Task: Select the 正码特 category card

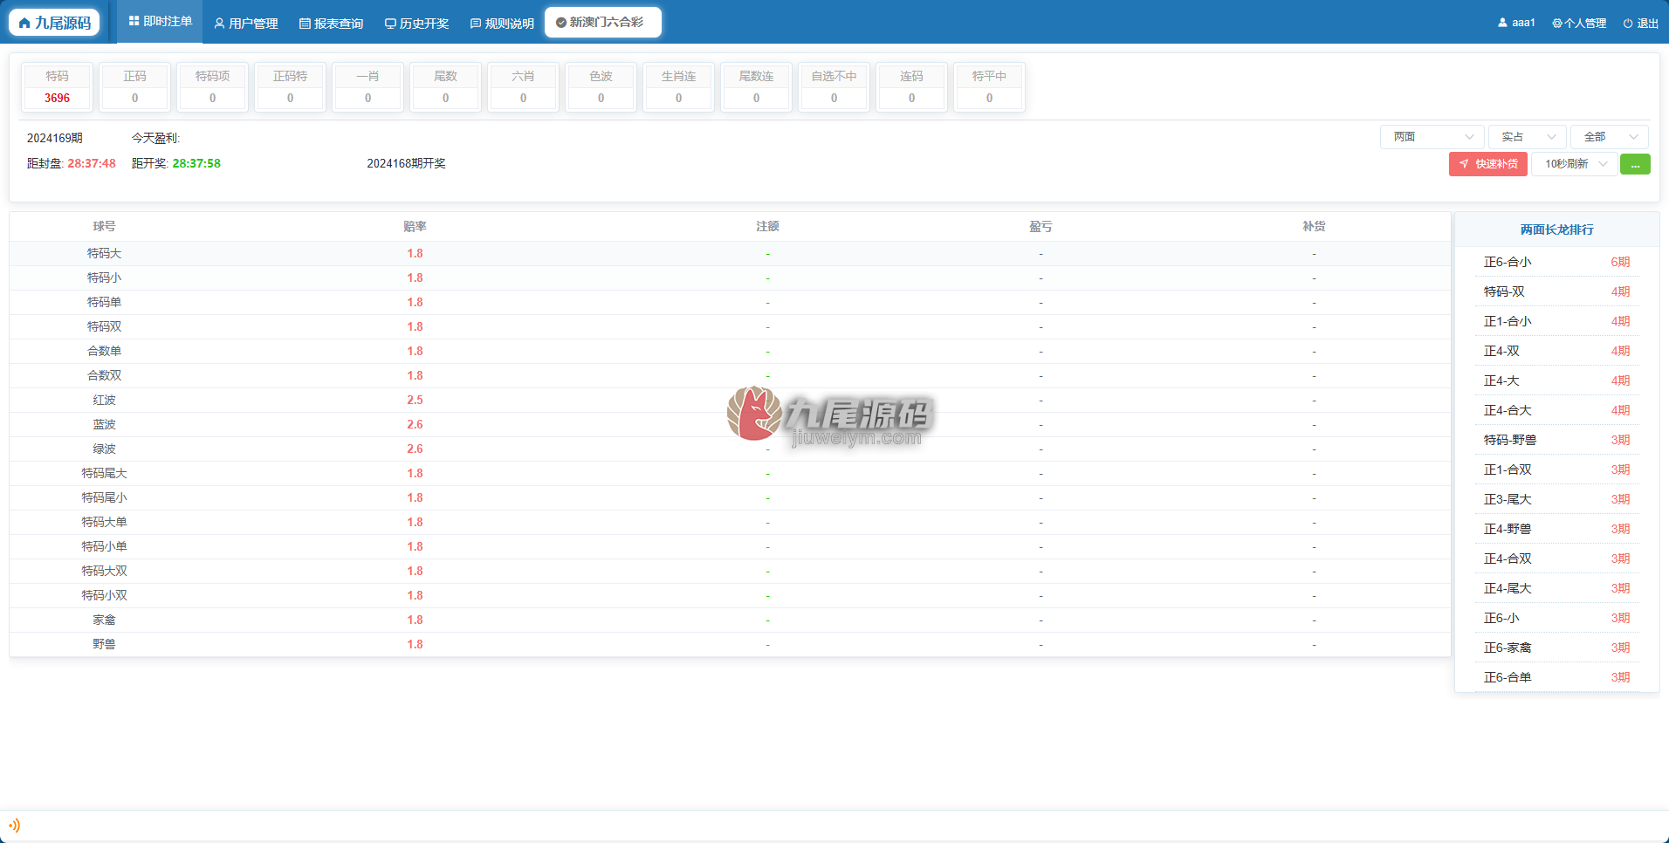Action: point(290,87)
